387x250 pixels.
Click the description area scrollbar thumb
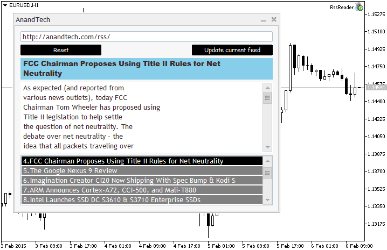[267, 98]
